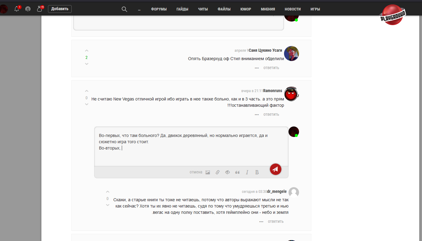
Task: Click the vote score on the dr_mengele reply
Action: click(x=108, y=199)
